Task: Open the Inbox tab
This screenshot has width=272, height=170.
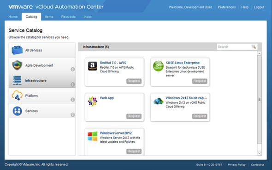Action: pos(88,17)
